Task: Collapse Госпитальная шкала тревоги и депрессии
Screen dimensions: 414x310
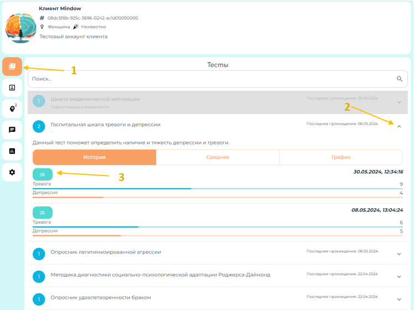Action: [x=399, y=126]
